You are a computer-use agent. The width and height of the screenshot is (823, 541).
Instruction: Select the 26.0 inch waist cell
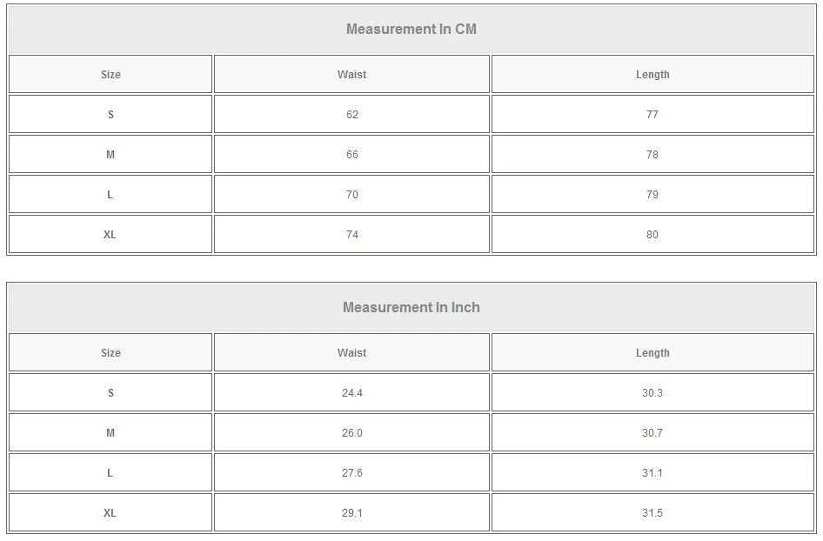351,433
